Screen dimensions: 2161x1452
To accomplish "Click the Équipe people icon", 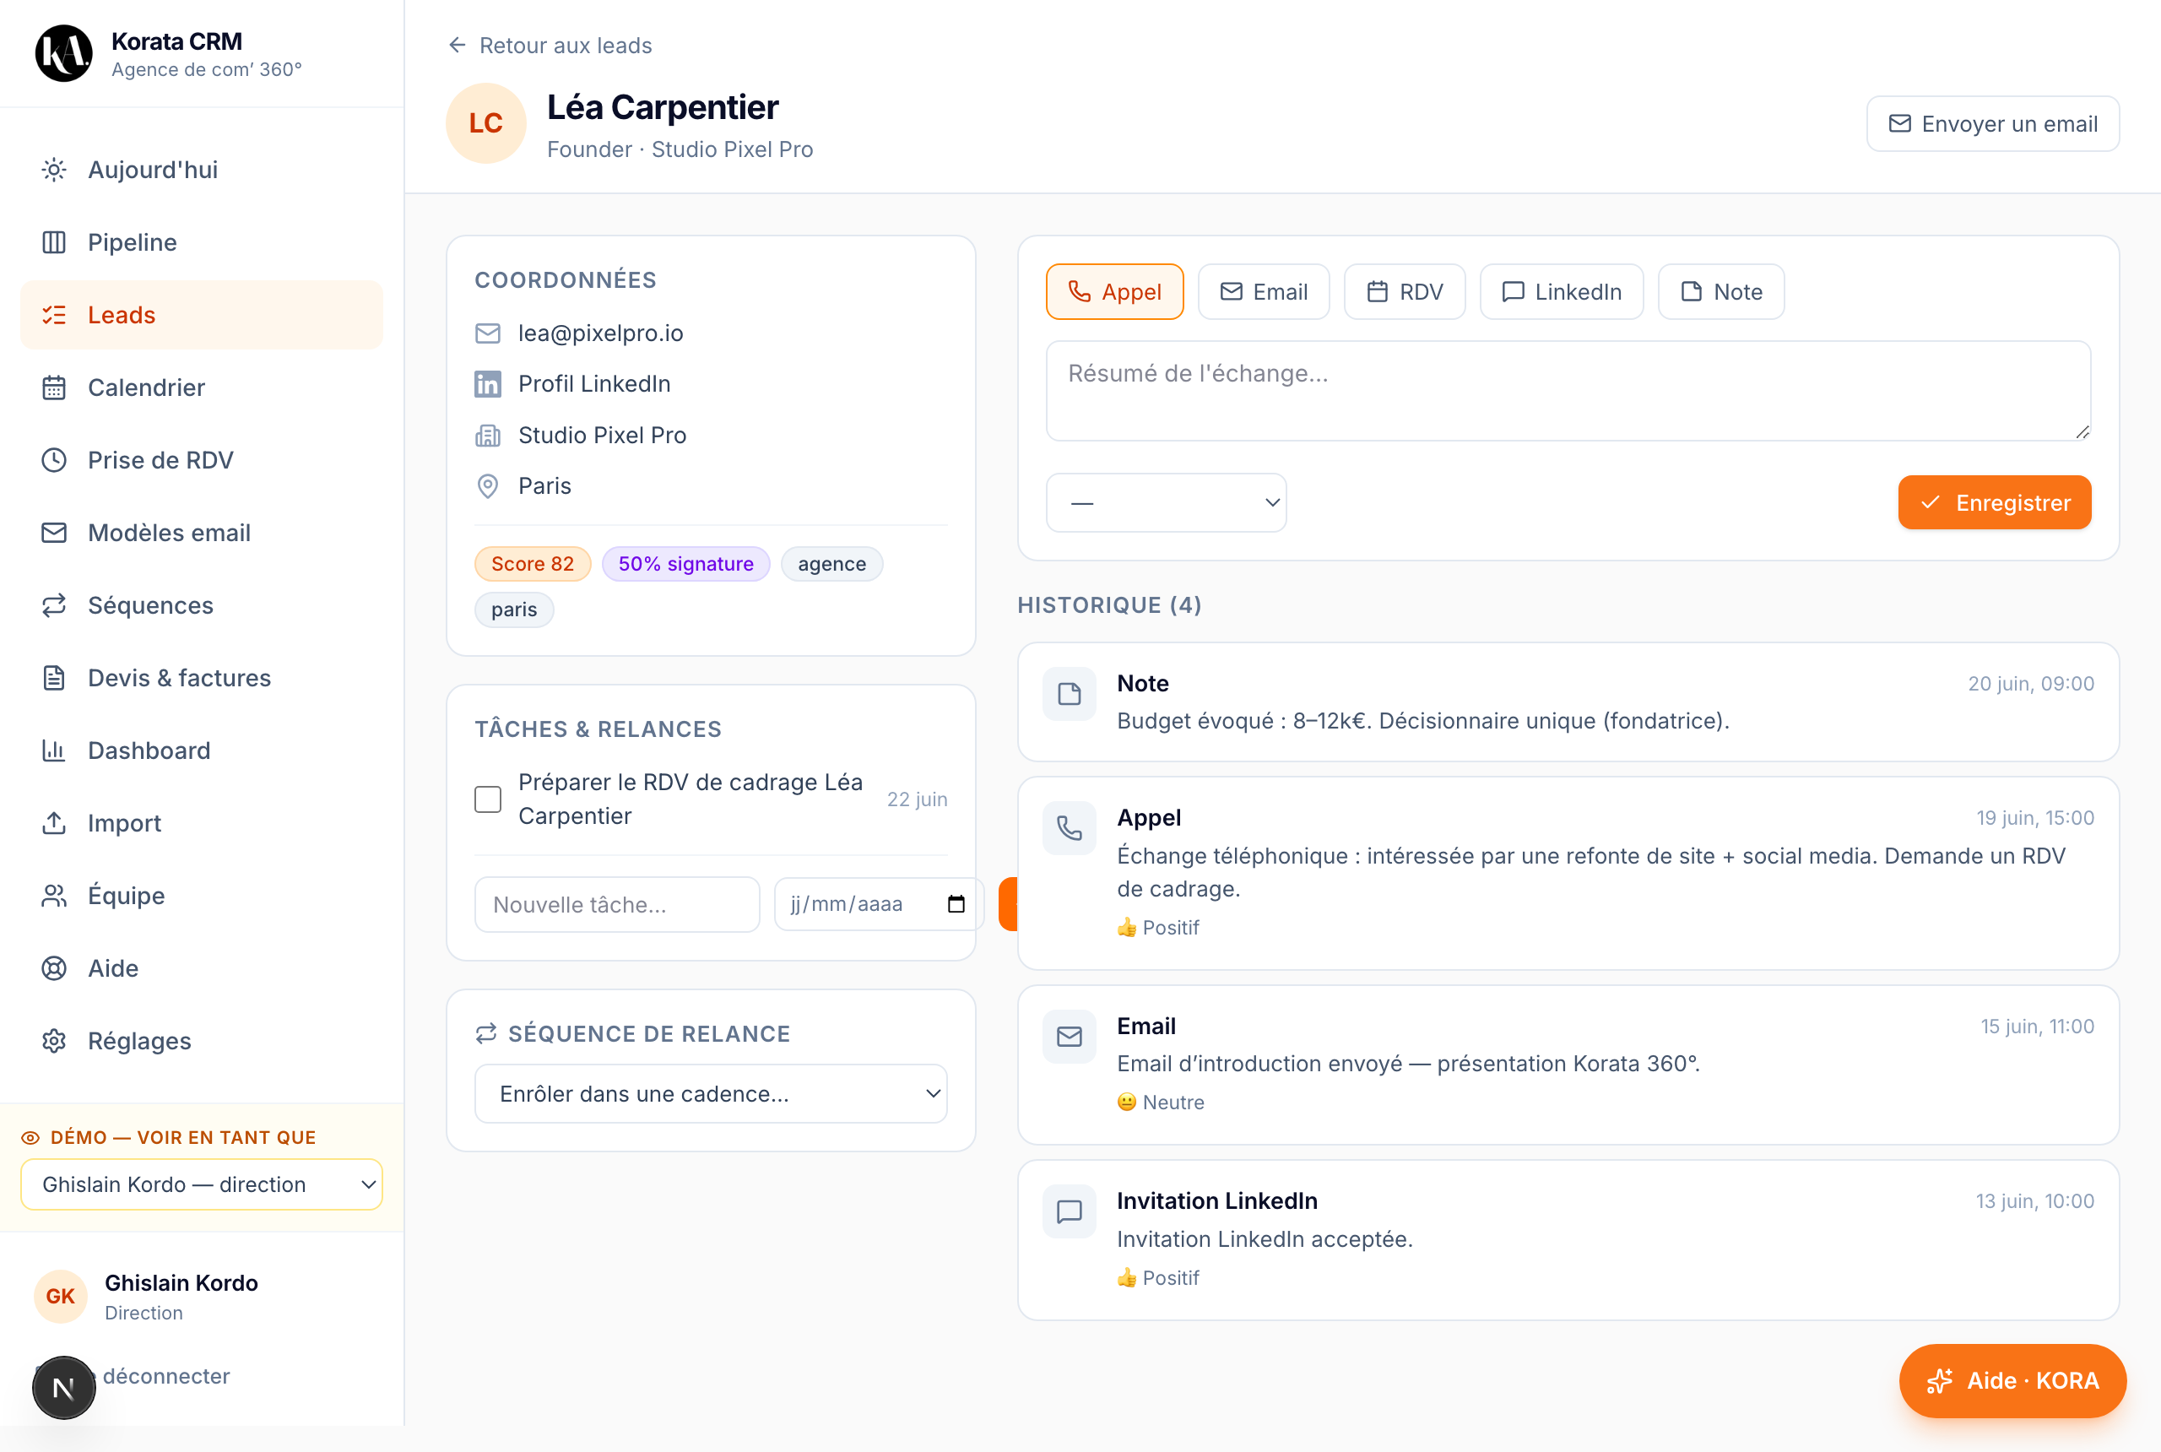I will (x=54, y=896).
